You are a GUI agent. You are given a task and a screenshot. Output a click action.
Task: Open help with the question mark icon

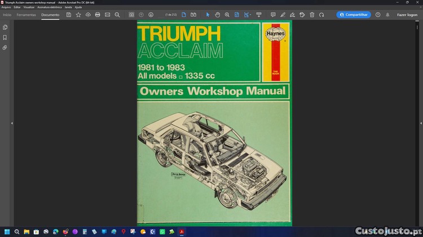(378, 15)
